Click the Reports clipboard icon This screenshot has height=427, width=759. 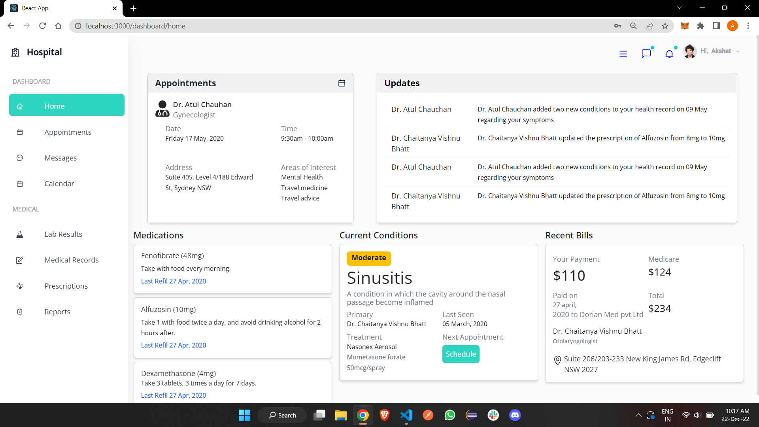(x=20, y=312)
